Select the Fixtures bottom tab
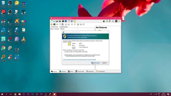The width and height of the screenshot is (171, 96). pos(54,71)
